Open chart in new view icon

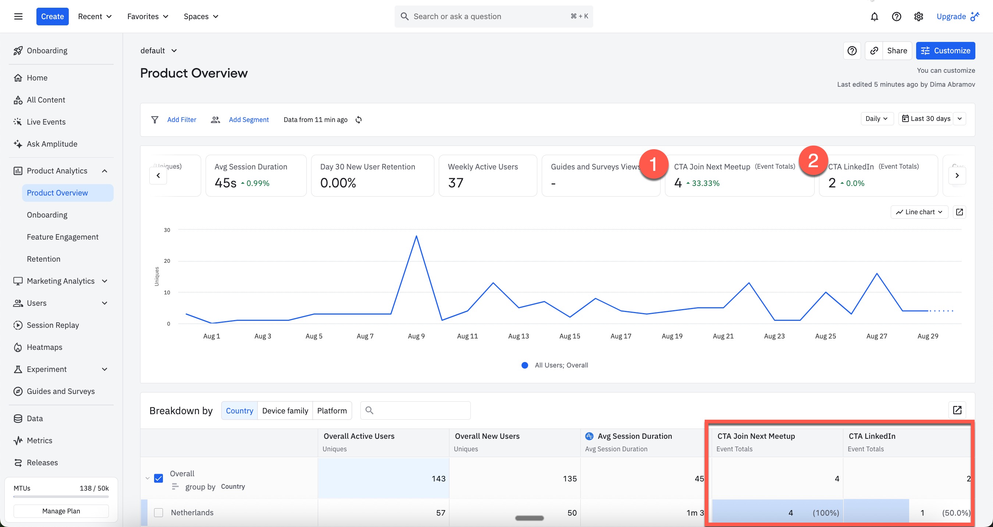point(959,212)
